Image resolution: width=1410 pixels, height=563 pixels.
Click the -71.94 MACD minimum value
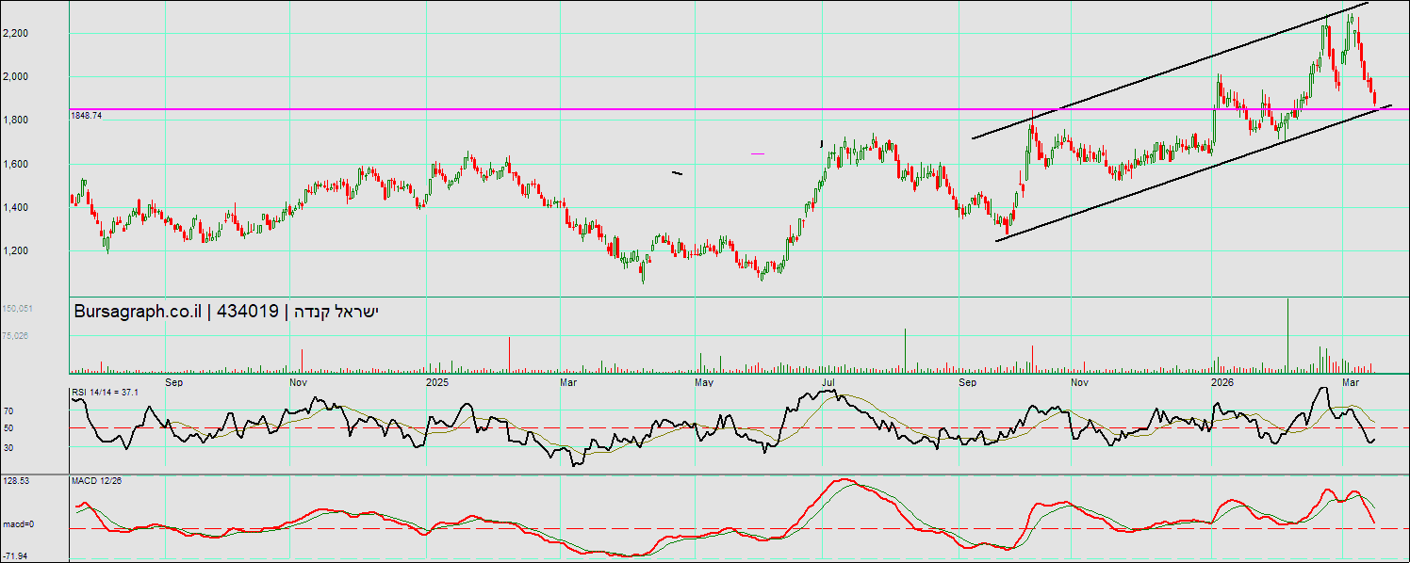click(x=16, y=556)
